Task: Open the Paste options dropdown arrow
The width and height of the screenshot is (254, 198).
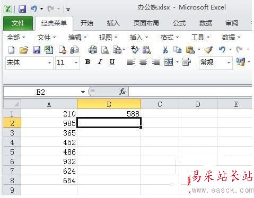Action: [x=199, y=50]
